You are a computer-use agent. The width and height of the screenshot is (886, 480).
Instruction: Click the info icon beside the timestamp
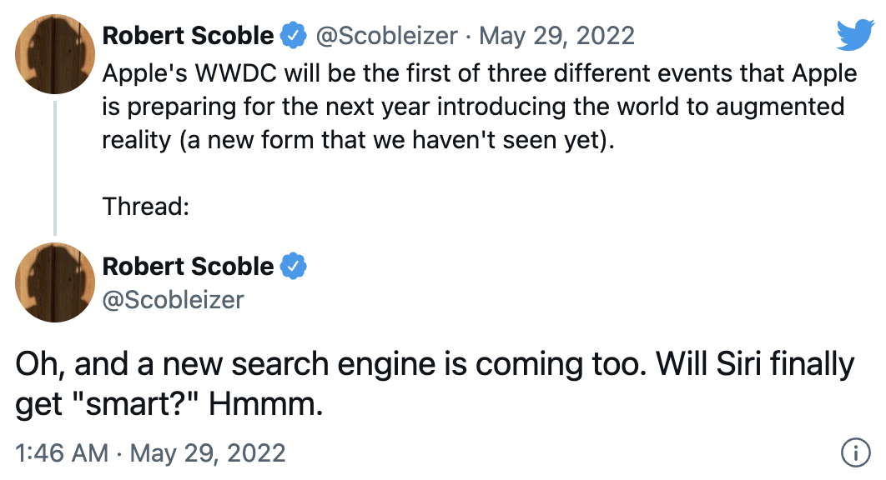tap(854, 453)
